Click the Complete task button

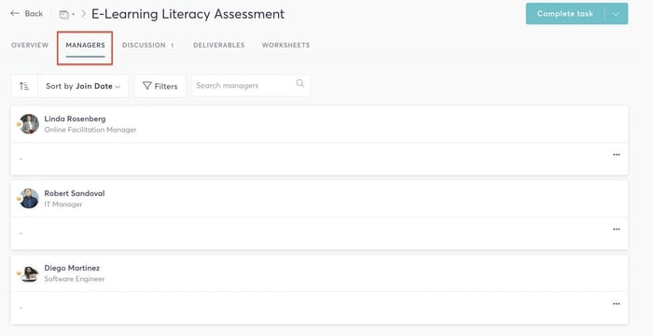565,14
